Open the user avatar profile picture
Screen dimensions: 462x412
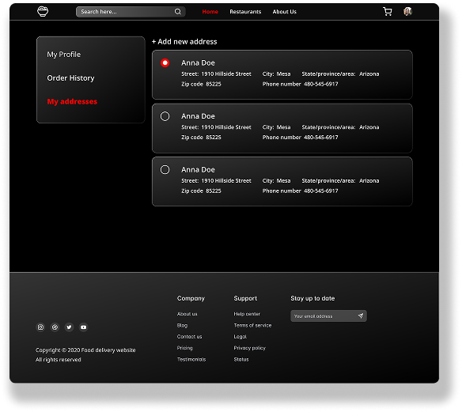(x=407, y=12)
